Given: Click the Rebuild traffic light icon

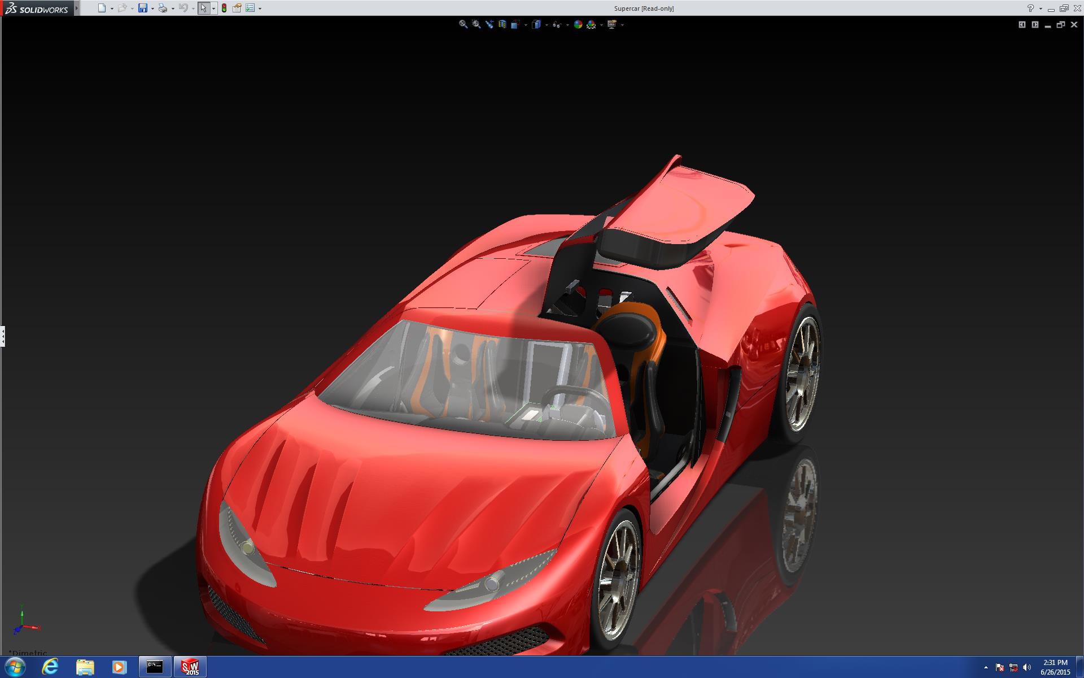Looking at the screenshot, I should [224, 8].
